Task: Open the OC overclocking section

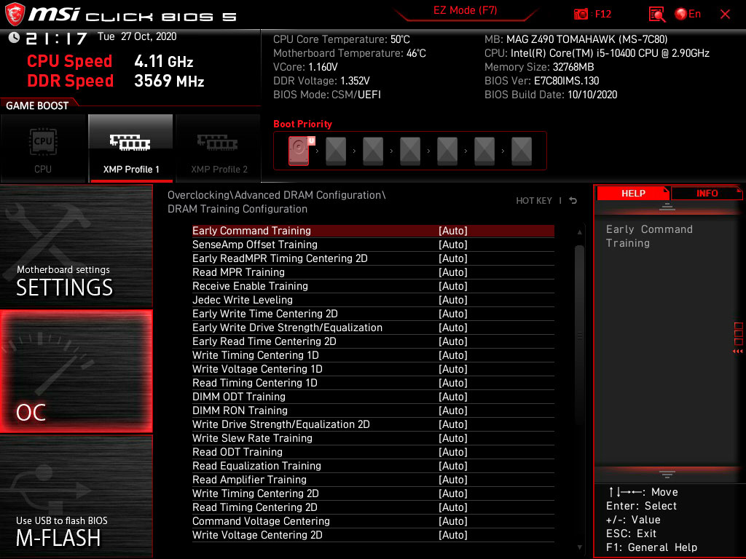Action: [76, 372]
